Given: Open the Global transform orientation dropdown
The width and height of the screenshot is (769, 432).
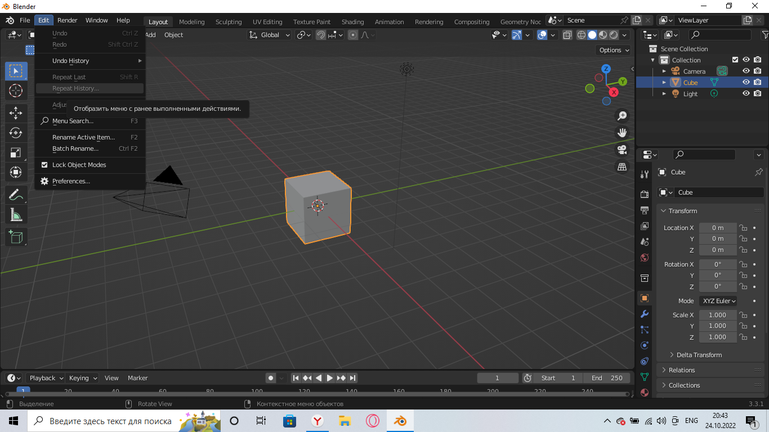Looking at the screenshot, I should pos(269,34).
